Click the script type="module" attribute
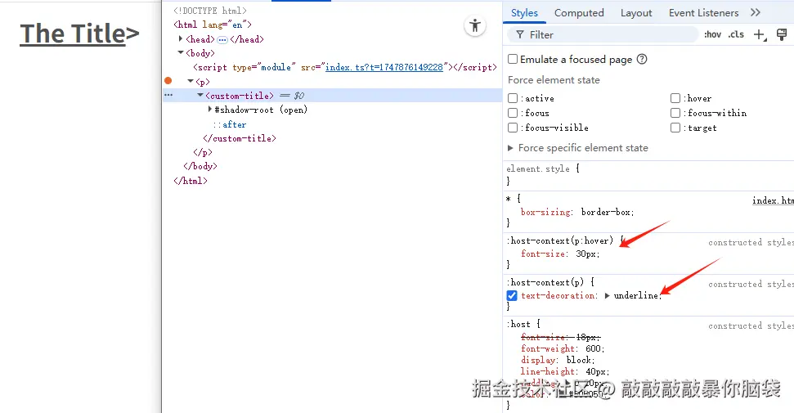This screenshot has height=413, width=794. (x=264, y=67)
